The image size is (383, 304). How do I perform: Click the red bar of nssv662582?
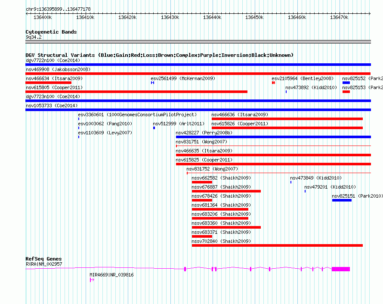(x=202, y=182)
